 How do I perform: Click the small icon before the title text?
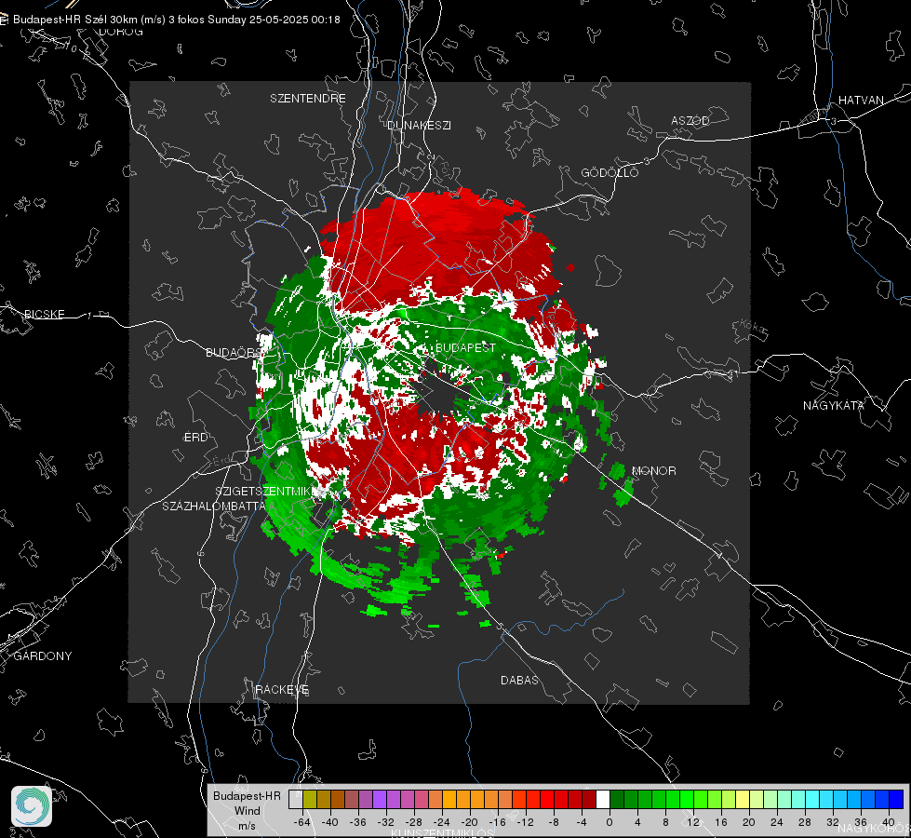pyautogui.click(x=4, y=20)
